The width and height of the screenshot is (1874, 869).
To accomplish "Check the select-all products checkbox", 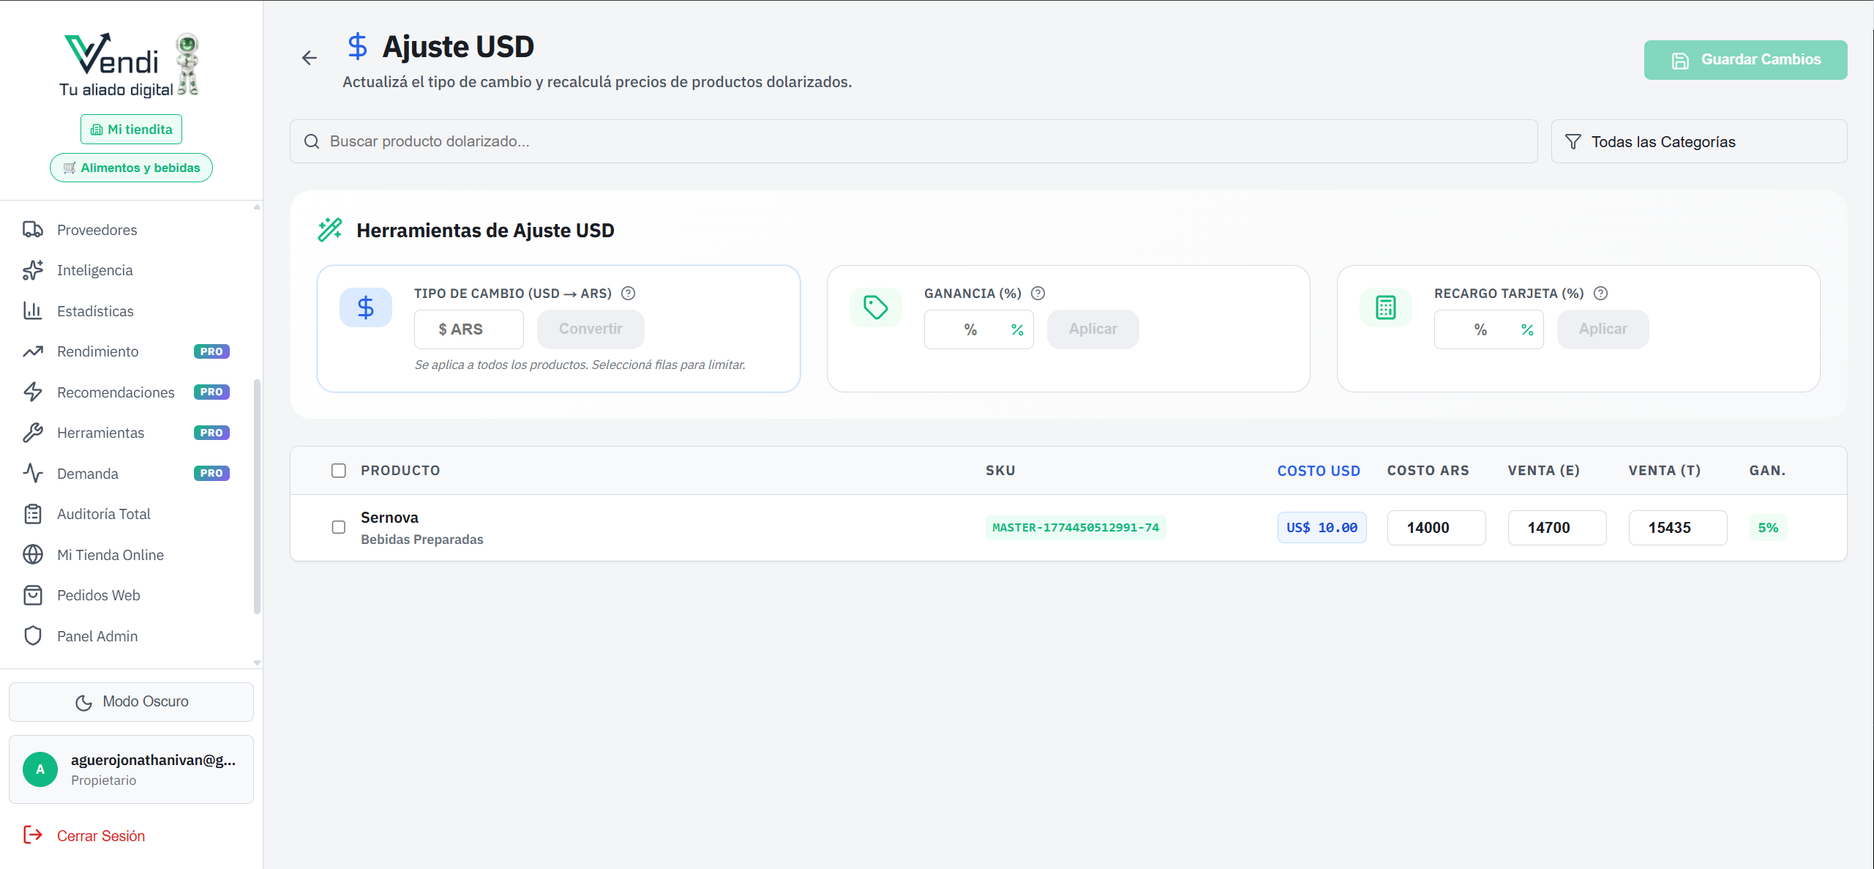I will pyautogui.click(x=339, y=471).
